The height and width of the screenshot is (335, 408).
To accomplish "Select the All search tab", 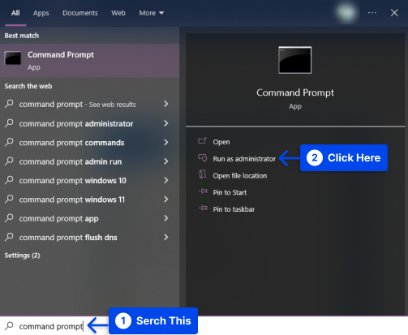I will click(15, 13).
